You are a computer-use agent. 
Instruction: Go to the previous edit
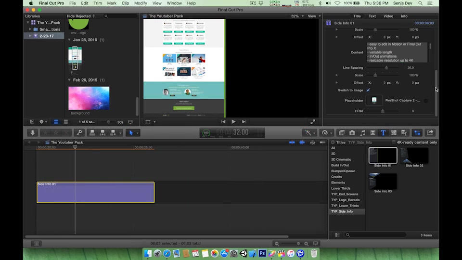(223, 122)
